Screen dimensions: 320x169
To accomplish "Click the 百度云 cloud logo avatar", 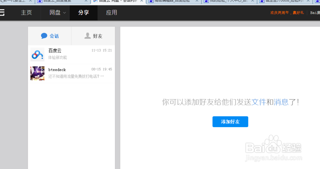I will point(37,54).
